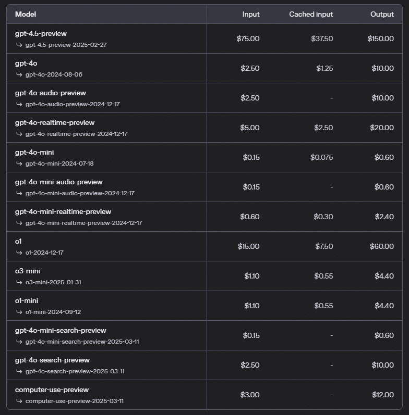Click the gpt-4o-audio-preview model name
409x415 pixels.
coord(51,93)
